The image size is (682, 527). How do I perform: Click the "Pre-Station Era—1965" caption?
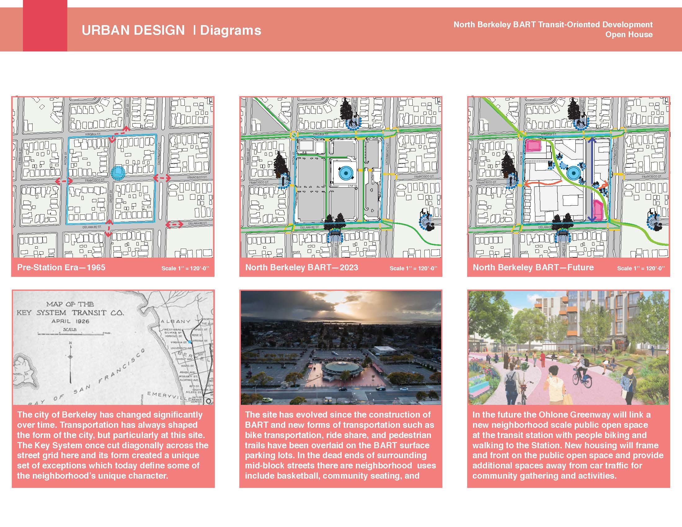coord(61,268)
